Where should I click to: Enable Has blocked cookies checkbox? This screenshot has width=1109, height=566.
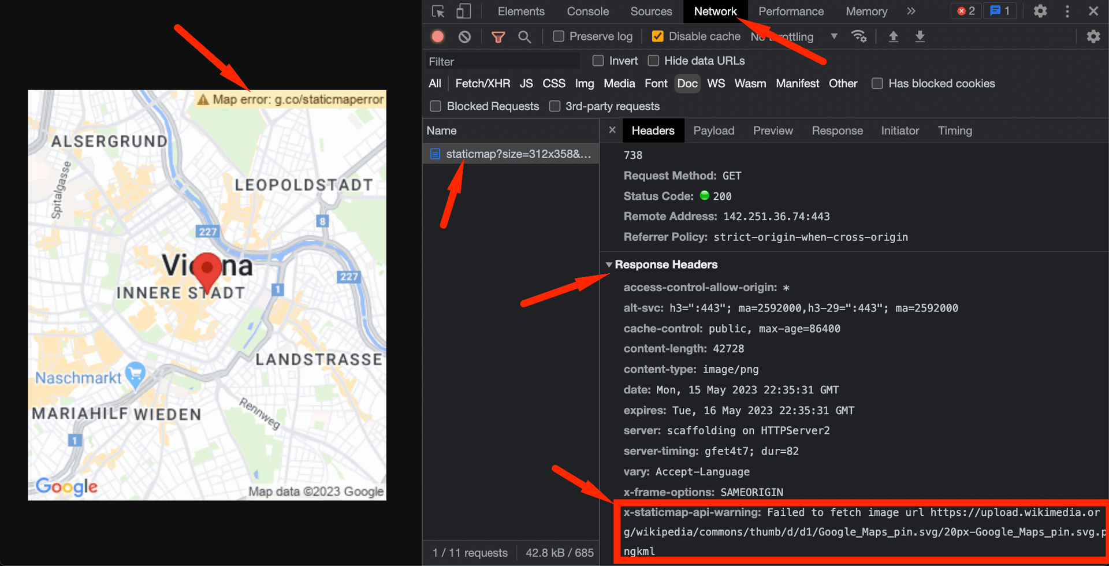click(x=877, y=83)
